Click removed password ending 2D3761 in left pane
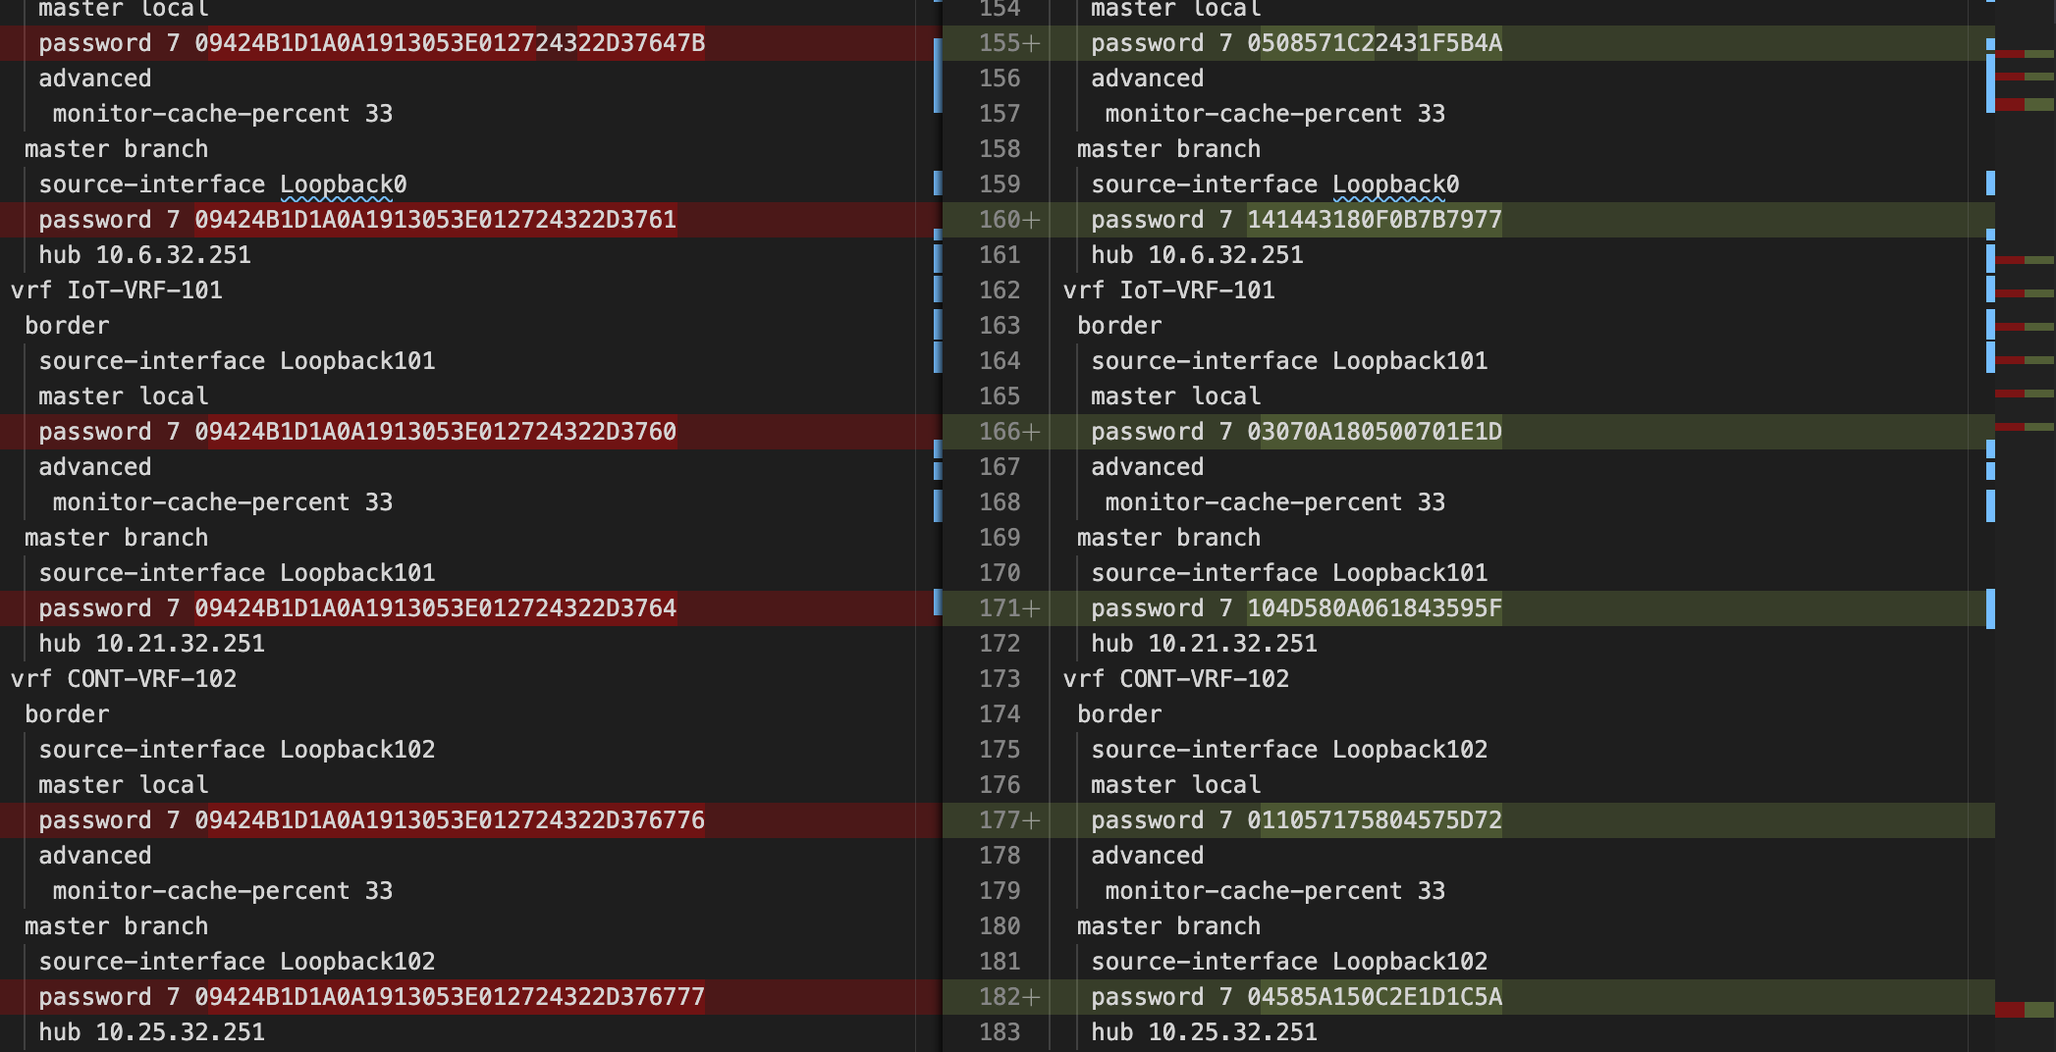2056x1052 pixels. [x=435, y=220]
